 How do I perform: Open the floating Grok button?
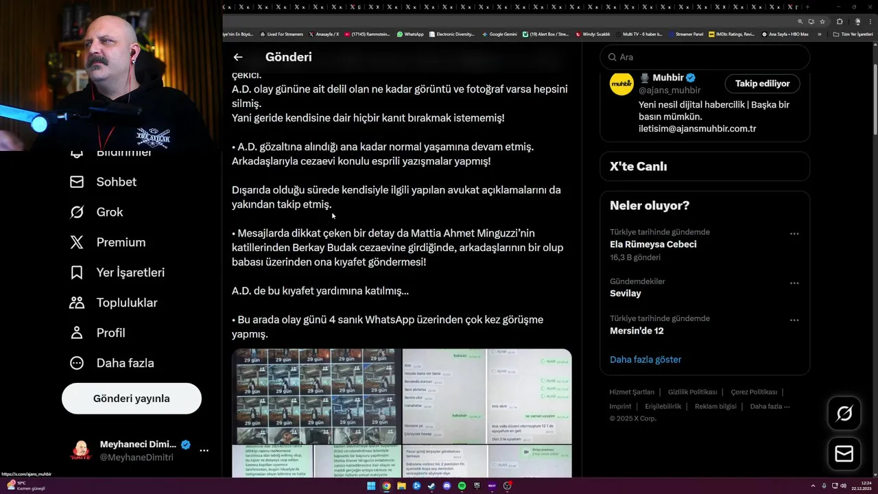pos(844,413)
